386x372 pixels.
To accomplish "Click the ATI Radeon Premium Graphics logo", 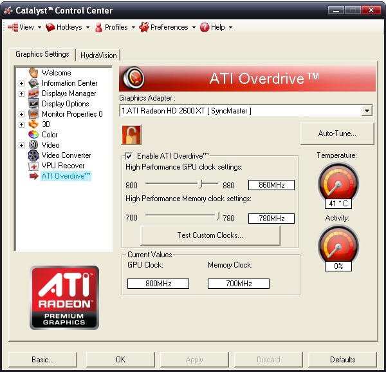I will 64,297.
